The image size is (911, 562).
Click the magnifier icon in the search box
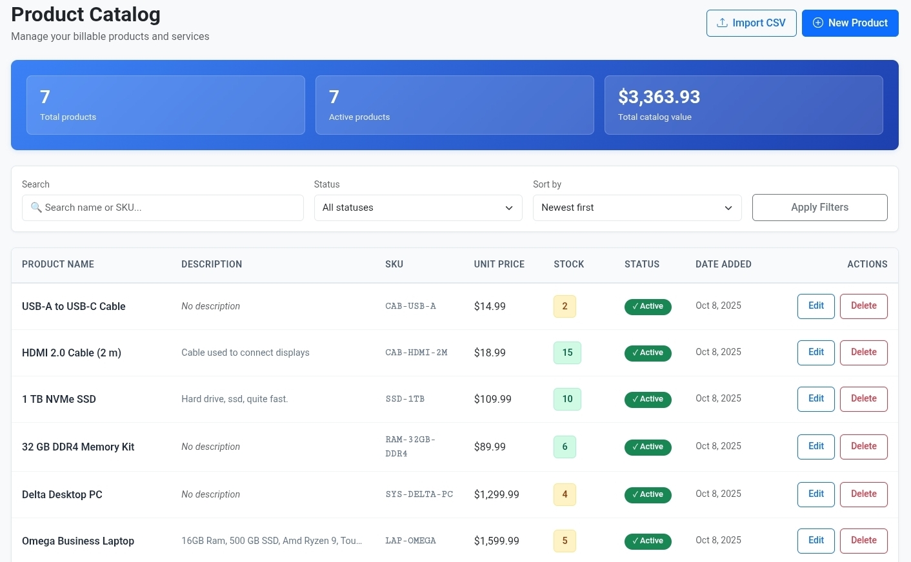36,208
